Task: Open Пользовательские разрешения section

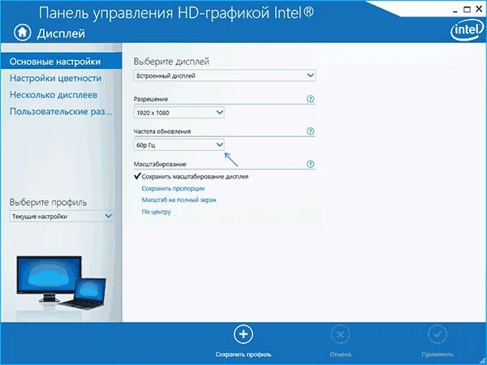Action: [61, 111]
